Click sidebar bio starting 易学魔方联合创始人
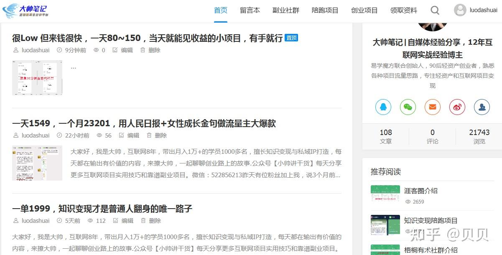This screenshot has height=255, width=502. click(x=433, y=76)
